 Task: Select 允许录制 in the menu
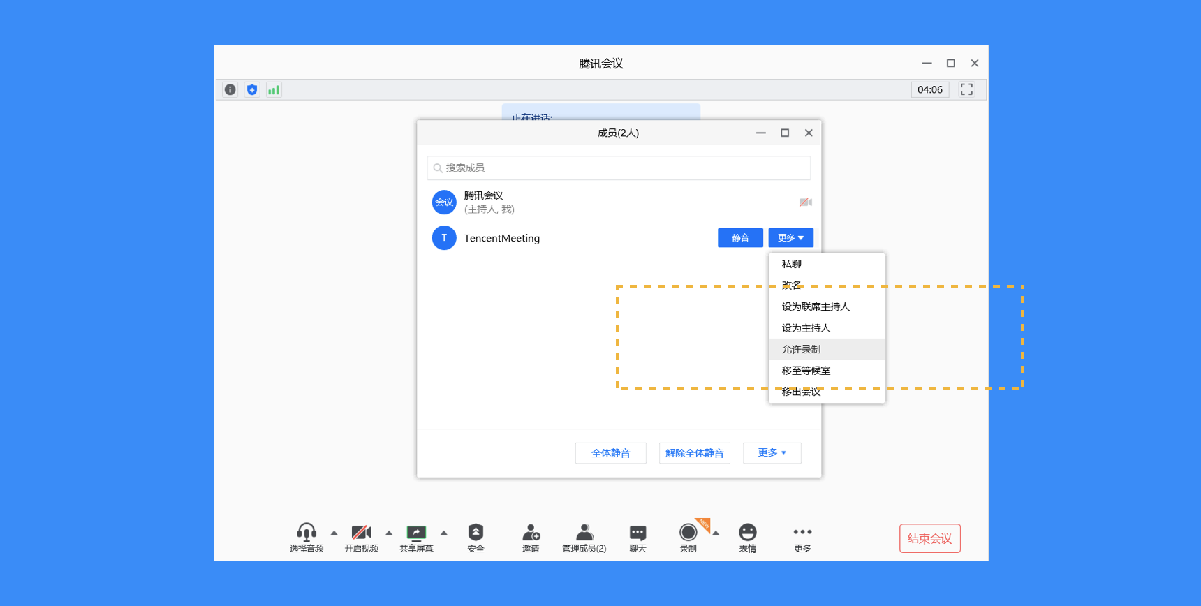coord(827,349)
